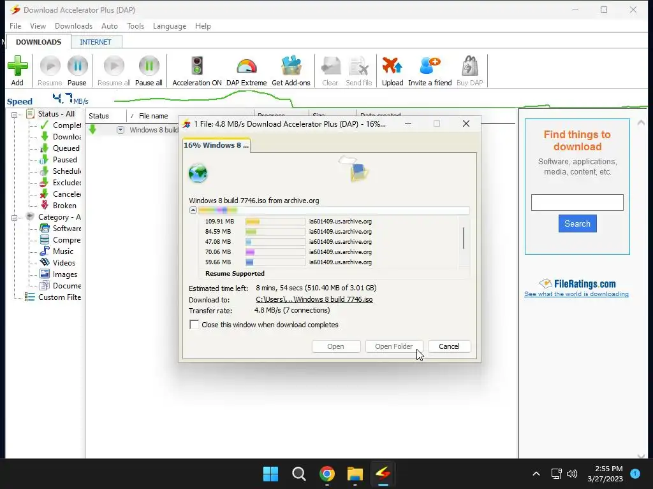Click the 70.06 MB segment progress bar

[275, 252]
